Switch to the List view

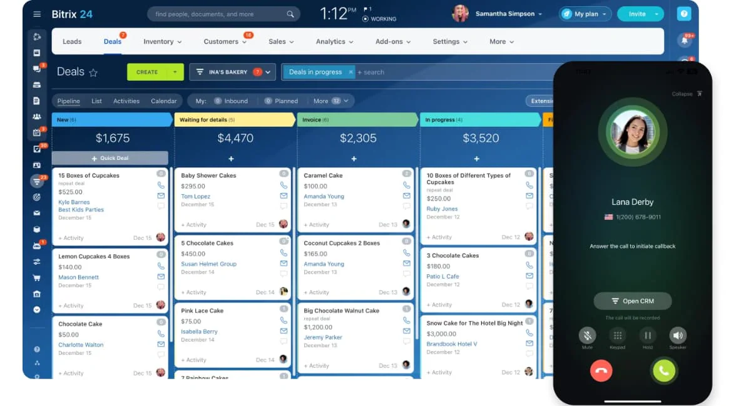click(x=96, y=101)
